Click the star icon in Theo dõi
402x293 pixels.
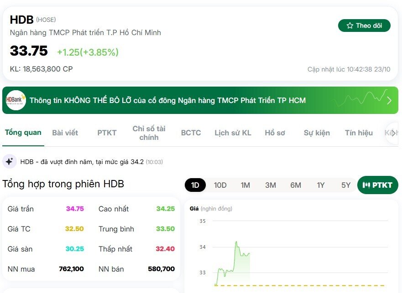click(x=350, y=26)
